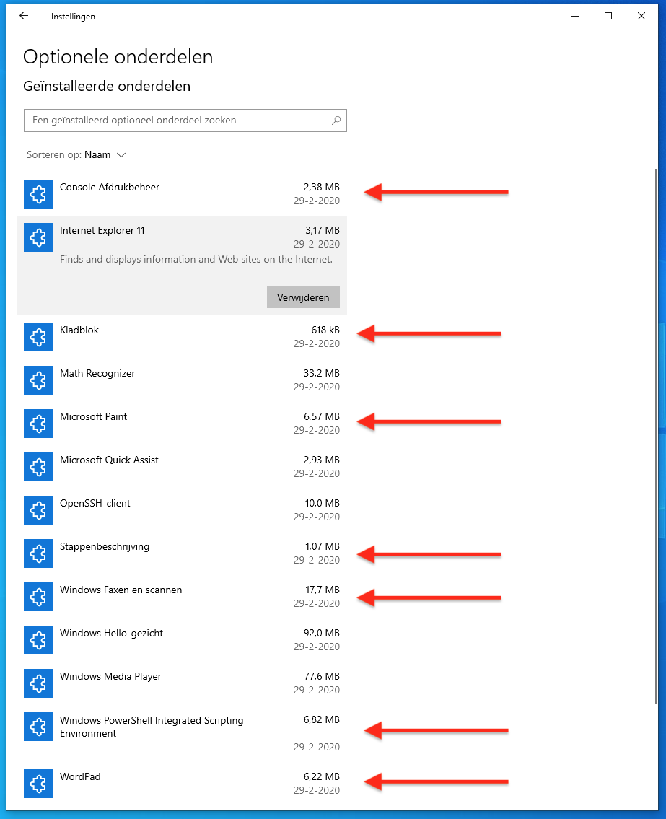Click the puzzle icon beside Windows Media Player
This screenshot has width=666, height=819.
click(x=38, y=683)
